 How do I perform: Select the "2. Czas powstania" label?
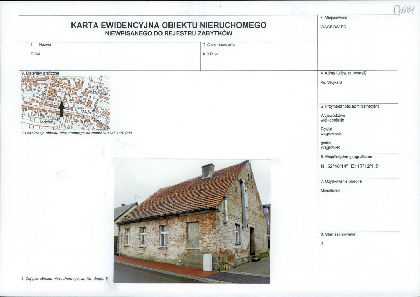coord(219,45)
